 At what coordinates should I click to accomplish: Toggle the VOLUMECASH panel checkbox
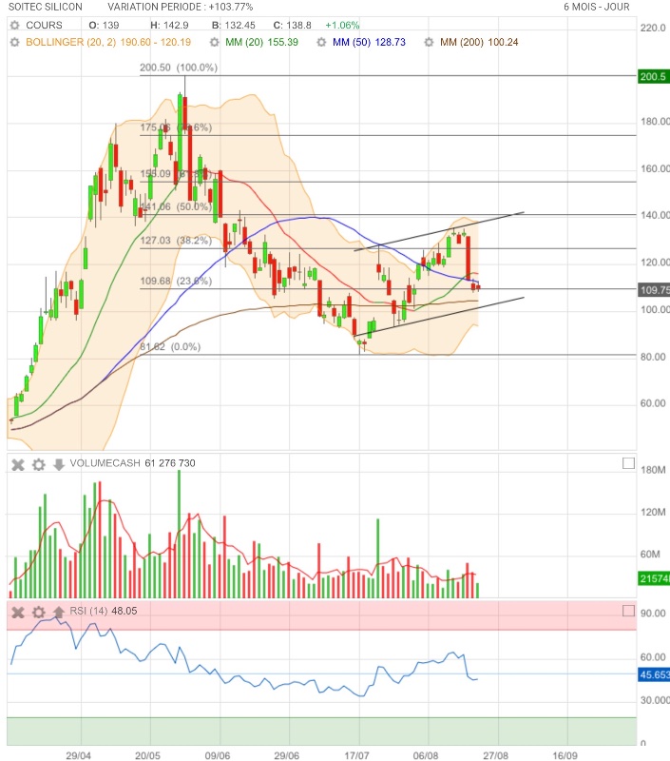[x=628, y=463]
